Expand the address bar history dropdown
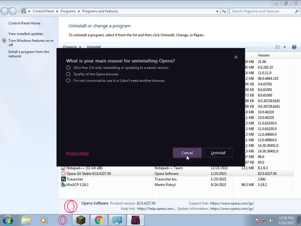 217,11
